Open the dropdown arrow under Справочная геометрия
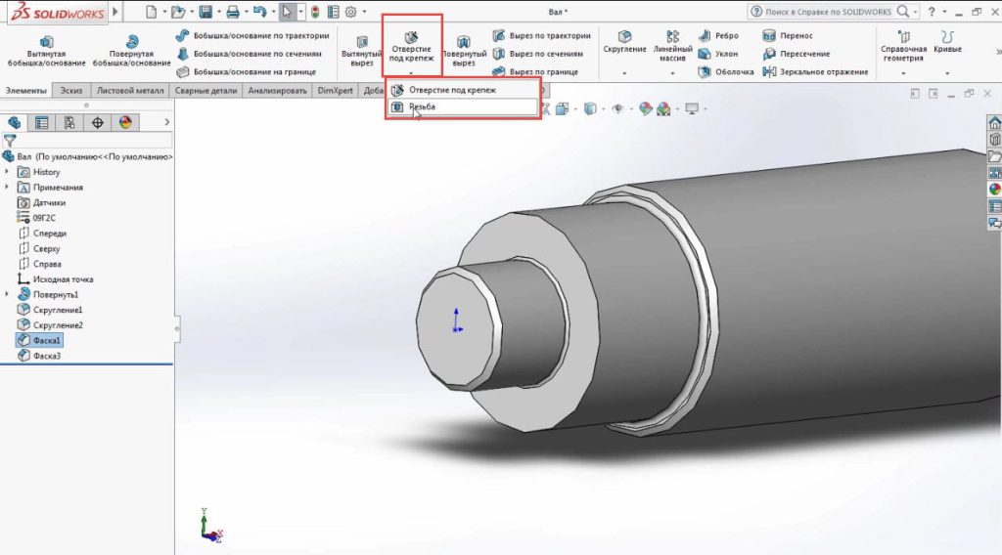Screen dimensions: 1002x555 tap(903, 73)
